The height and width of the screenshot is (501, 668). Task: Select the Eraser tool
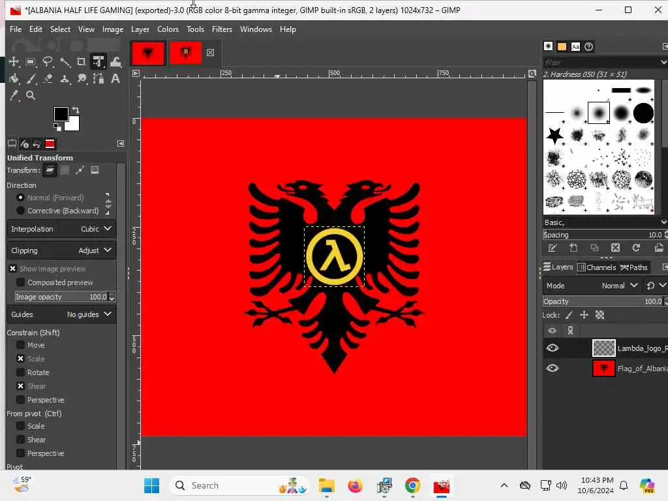pyautogui.click(x=48, y=78)
